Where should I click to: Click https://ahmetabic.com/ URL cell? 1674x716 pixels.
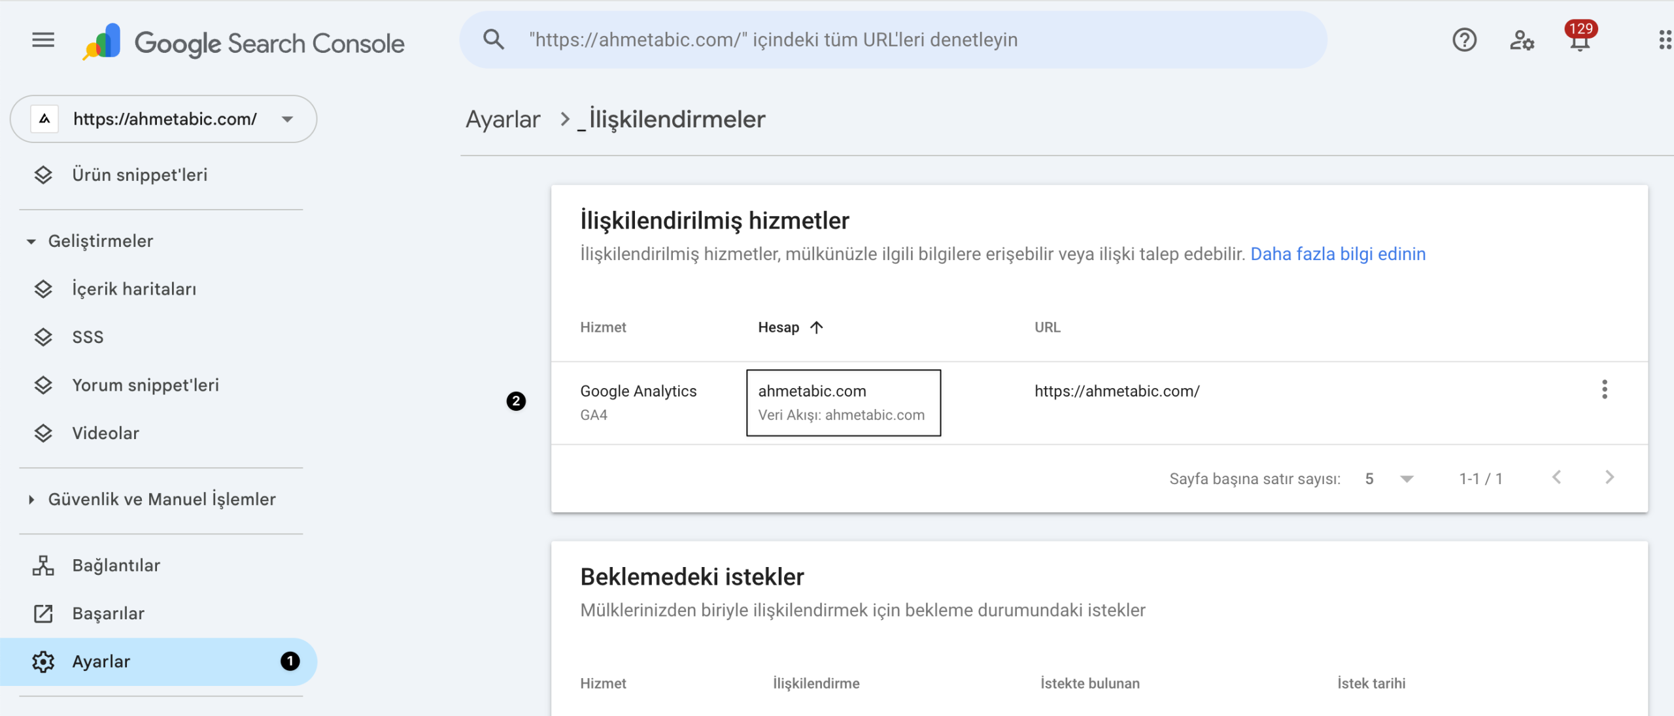[x=1117, y=391]
